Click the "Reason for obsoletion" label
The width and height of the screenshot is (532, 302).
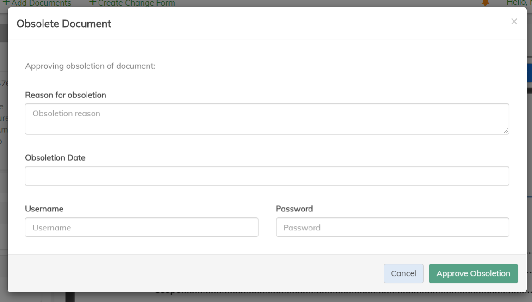click(x=66, y=95)
